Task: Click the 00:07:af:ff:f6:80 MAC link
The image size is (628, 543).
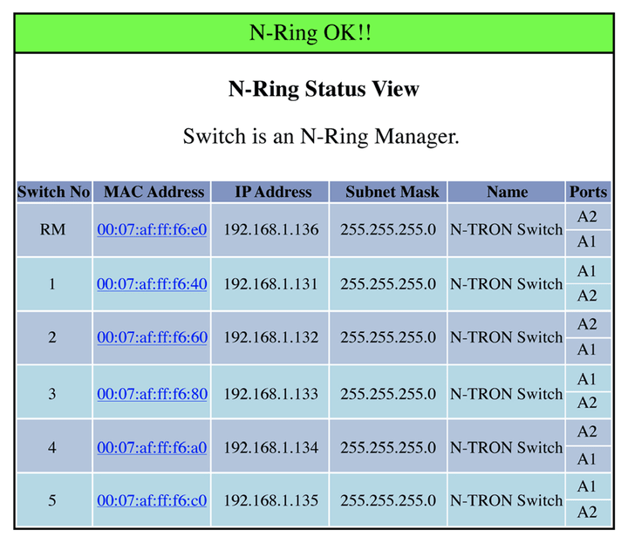Action: click(x=152, y=394)
